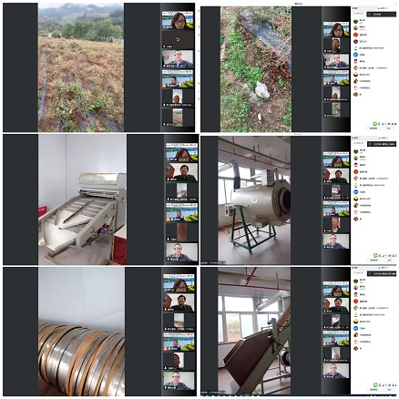Click the green phone icon in middle-right panel
The image size is (399, 399).
(x=375, y=255)
